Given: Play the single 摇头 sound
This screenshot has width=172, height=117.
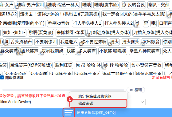Looking at the screenshot, I should [x=114, y=42].
